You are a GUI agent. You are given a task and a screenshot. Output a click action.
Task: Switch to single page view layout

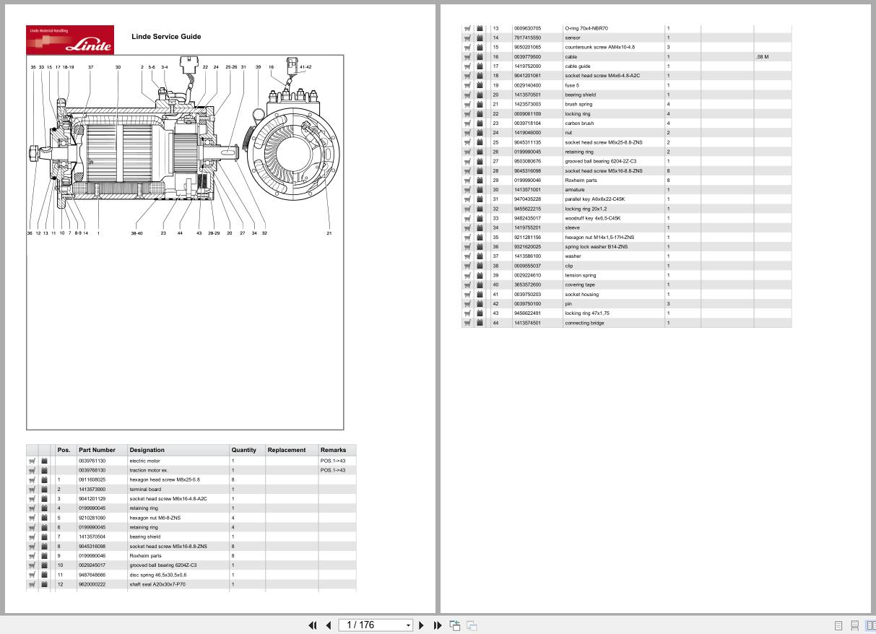click(x=839, y=625)
